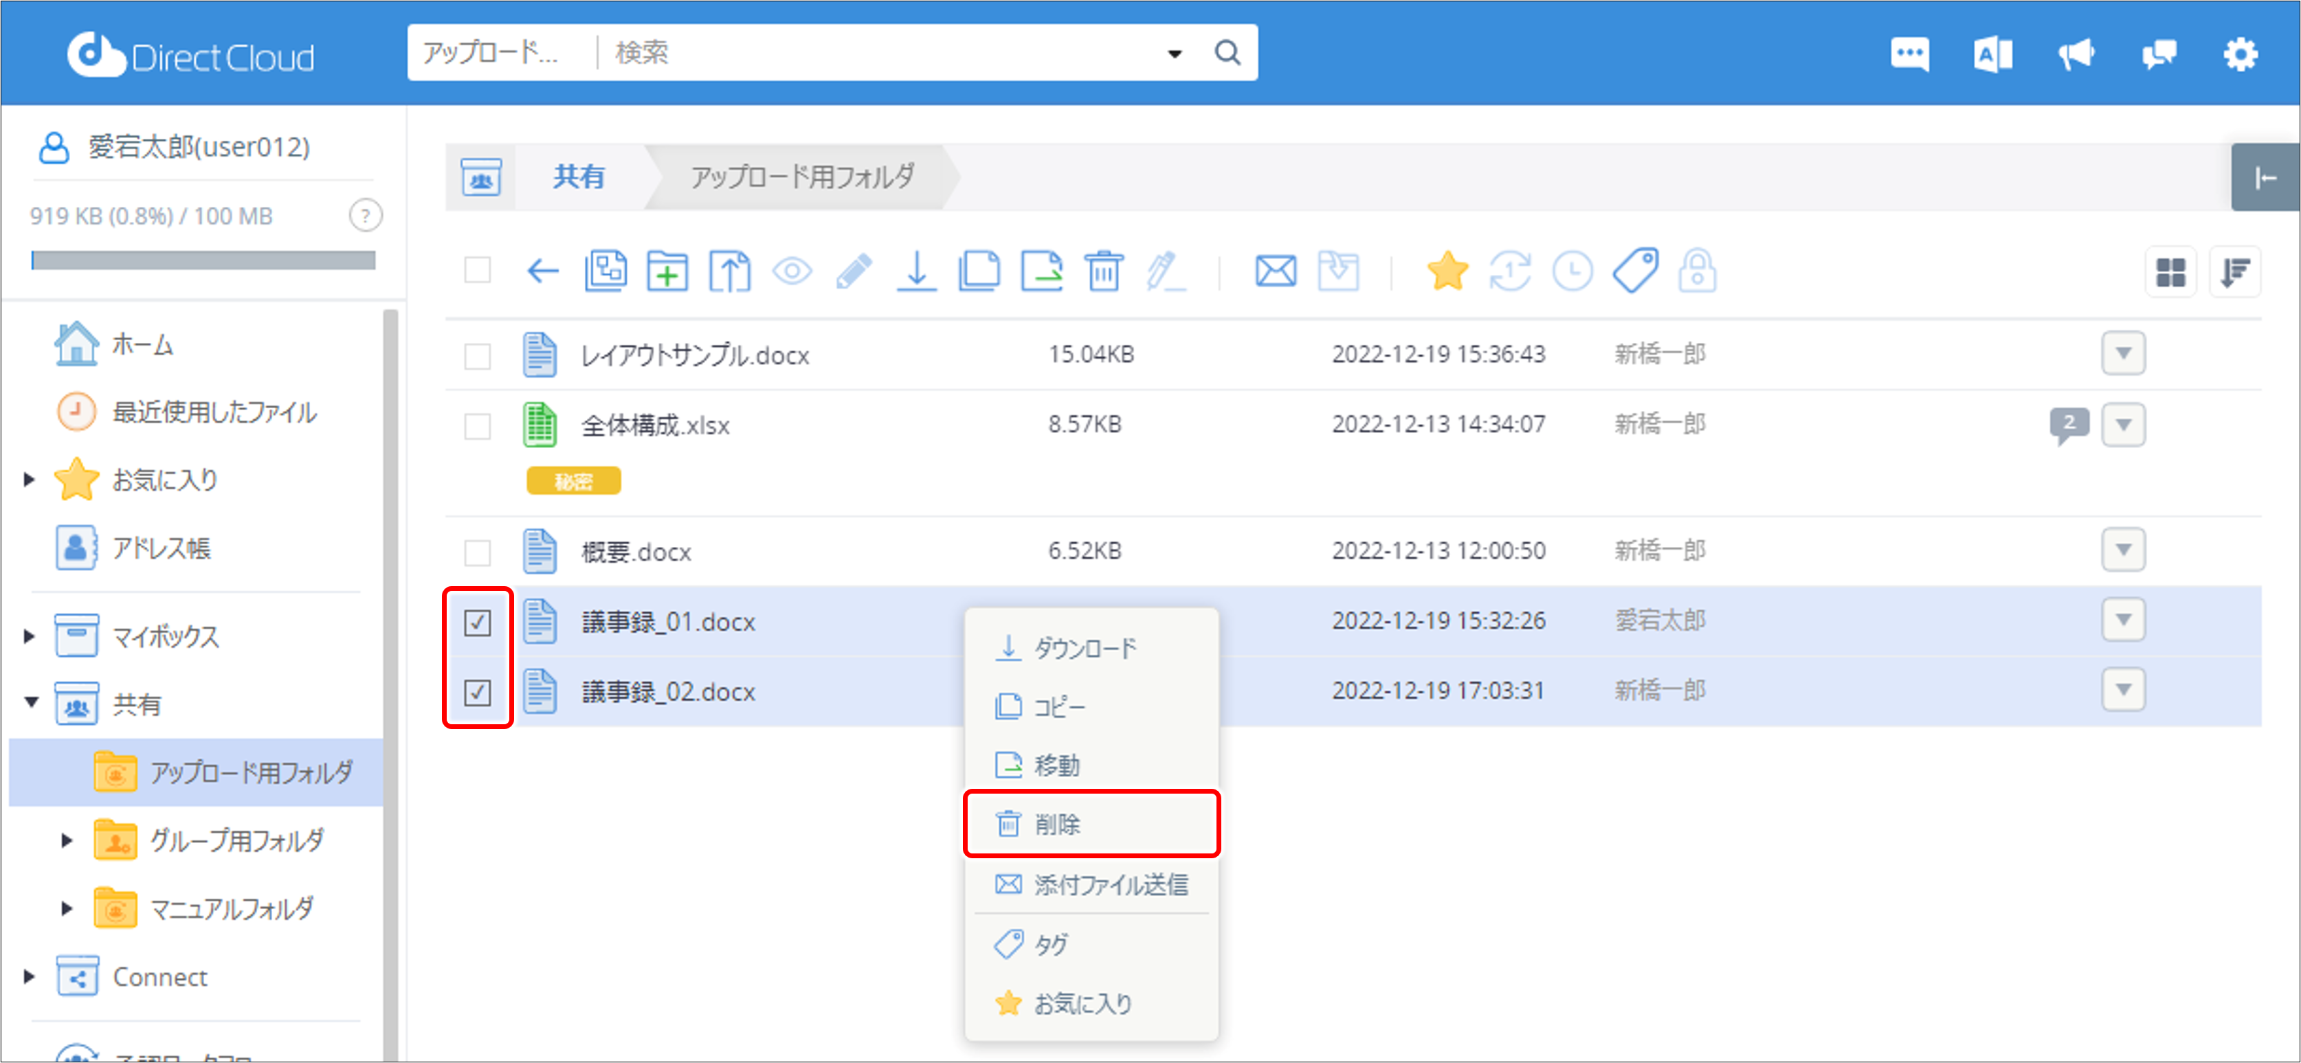Viewport: 2301px width, 1063px height.
Task: Select the download icon in the toolbar
Action: [916, 271]
